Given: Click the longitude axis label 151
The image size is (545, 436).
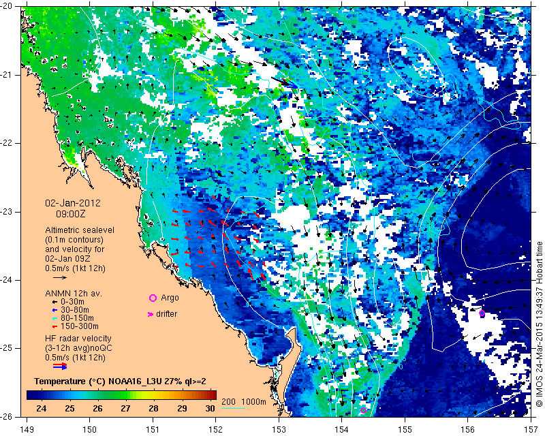Looking at the screenshot, I should (153, 430).
